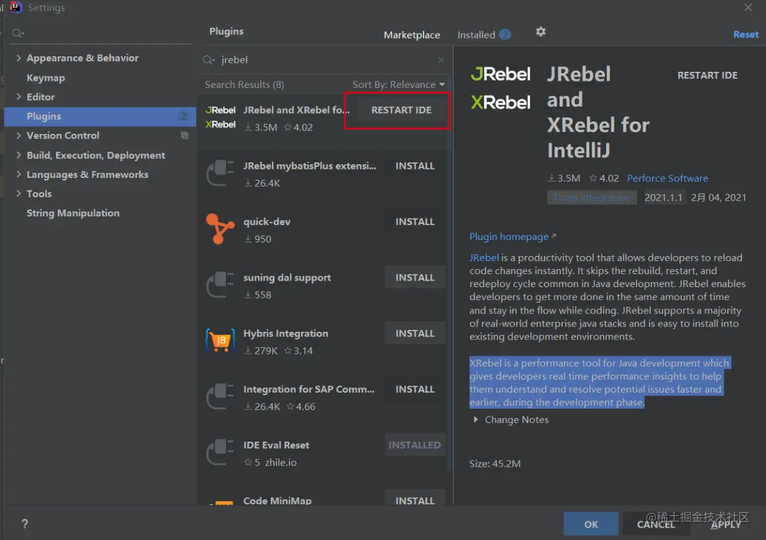Install Integration for SAP Commerce plugin
This screenshot has height=540, width=766.
pyautogui.click(x=415, y=389)
